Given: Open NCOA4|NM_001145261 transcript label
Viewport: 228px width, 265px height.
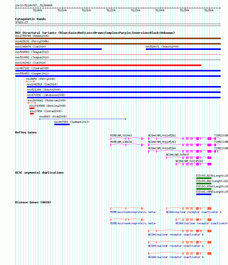Looking at the screenshot, I should tap(162, 135).
